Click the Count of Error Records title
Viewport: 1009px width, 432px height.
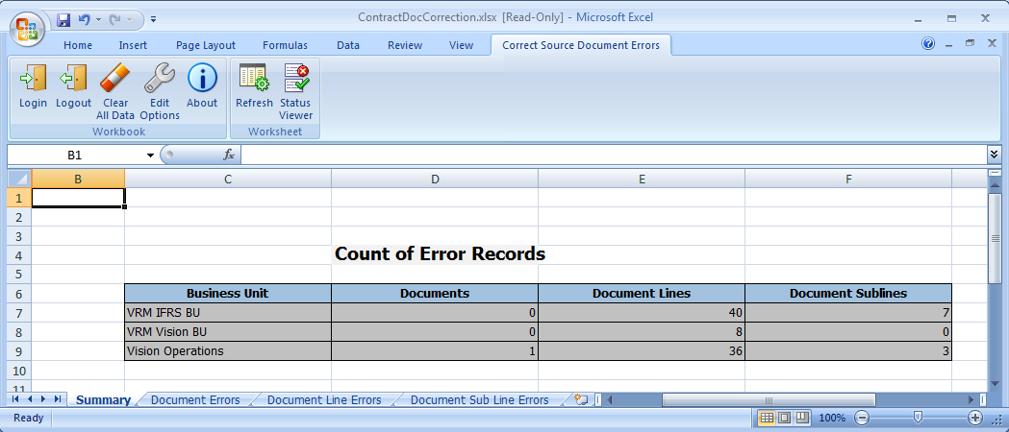(x=441, y=254)
